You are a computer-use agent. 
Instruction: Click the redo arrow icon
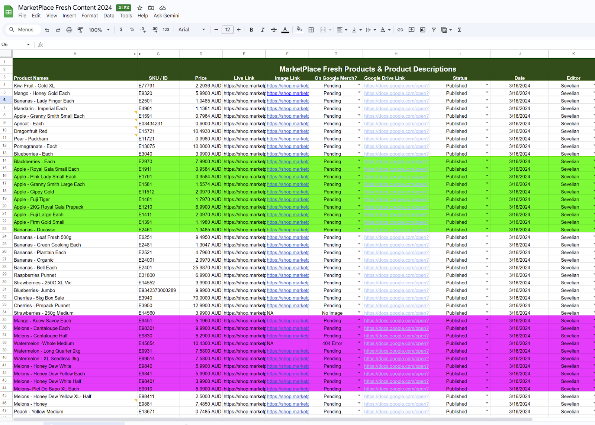tap(58, 30)
